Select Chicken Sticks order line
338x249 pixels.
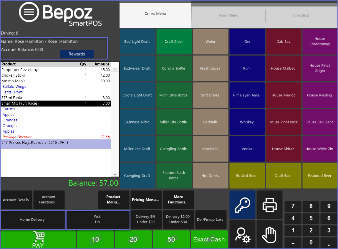[x=56, y=75]
